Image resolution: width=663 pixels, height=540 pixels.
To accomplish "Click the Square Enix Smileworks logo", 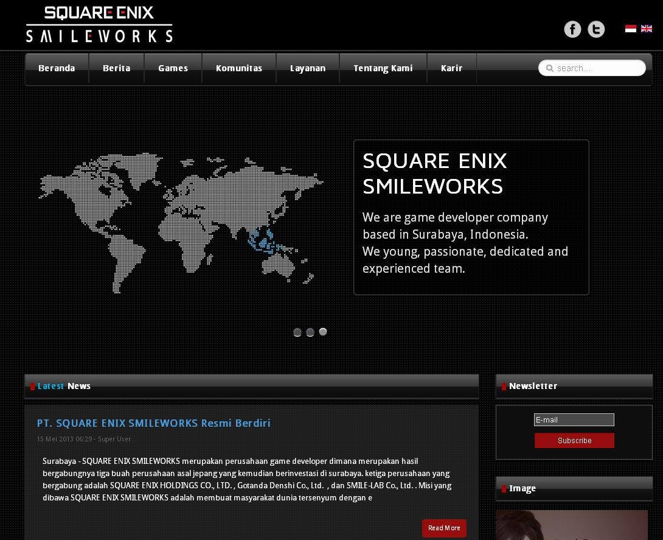I will tap(99, 24).
